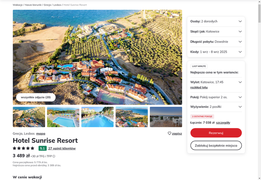Viewport: 261px width, 180px height.
Task: Select the dusk terrace tables thumbnail
Action: [166, 117]
